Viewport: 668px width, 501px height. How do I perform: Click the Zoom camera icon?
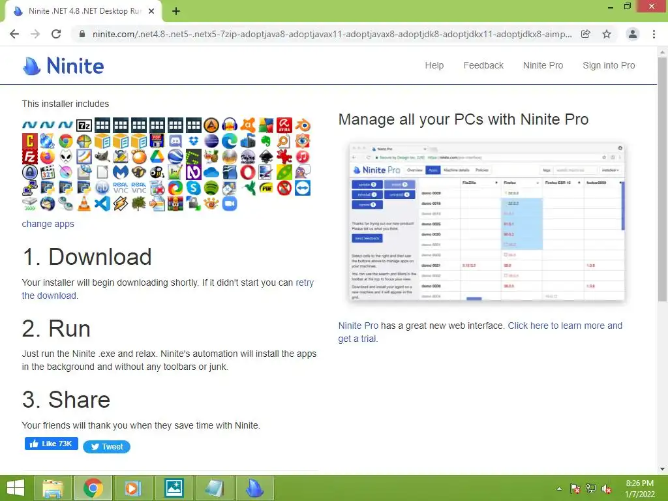pyautogui.click(x=230, y=204)
